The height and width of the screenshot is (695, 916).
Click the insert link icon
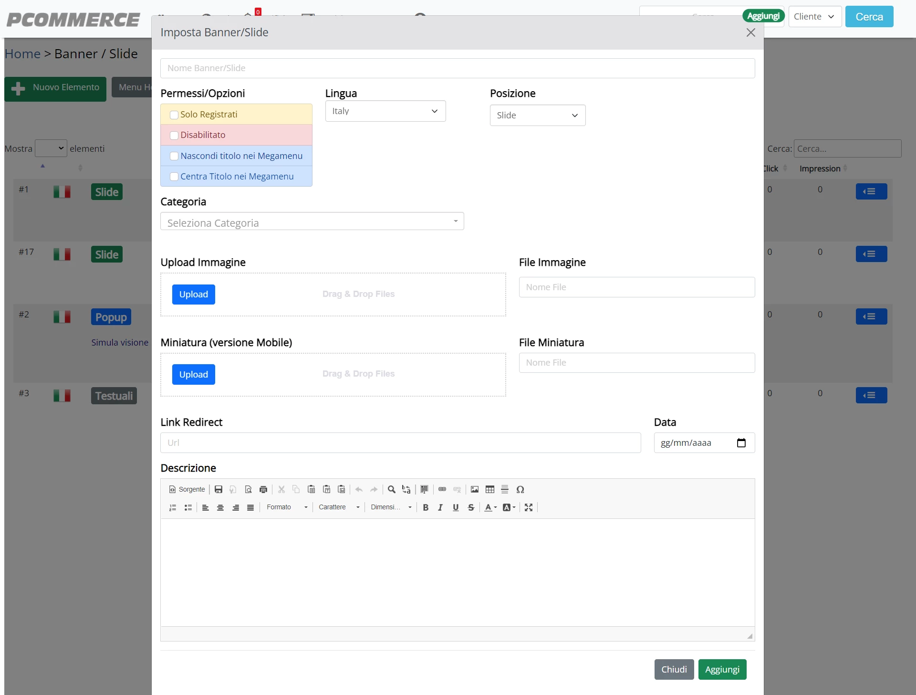pos(442,489)
